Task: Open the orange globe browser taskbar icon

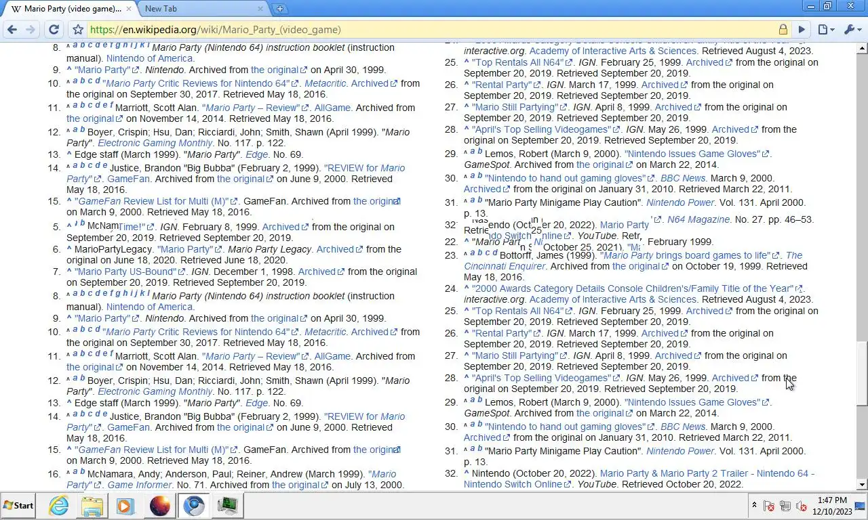Action: tap(160, 505)
